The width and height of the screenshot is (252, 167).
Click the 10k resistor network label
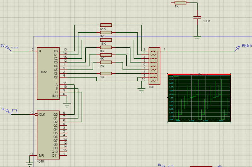click(x=151, y=87)
